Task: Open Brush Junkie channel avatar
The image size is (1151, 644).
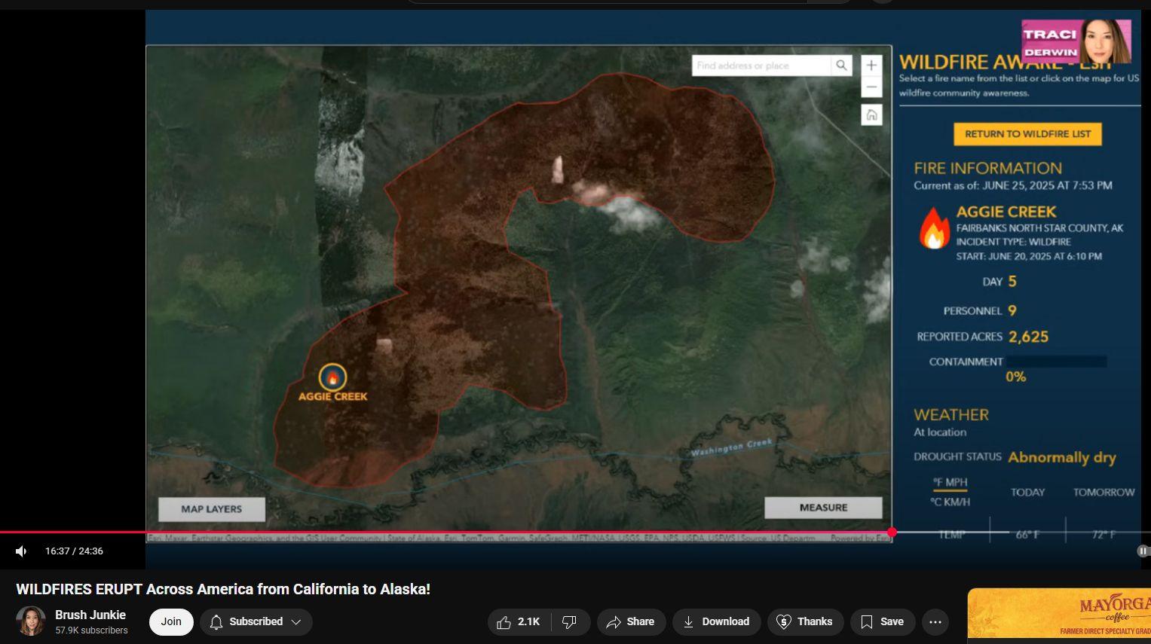Action: [31, 621]
